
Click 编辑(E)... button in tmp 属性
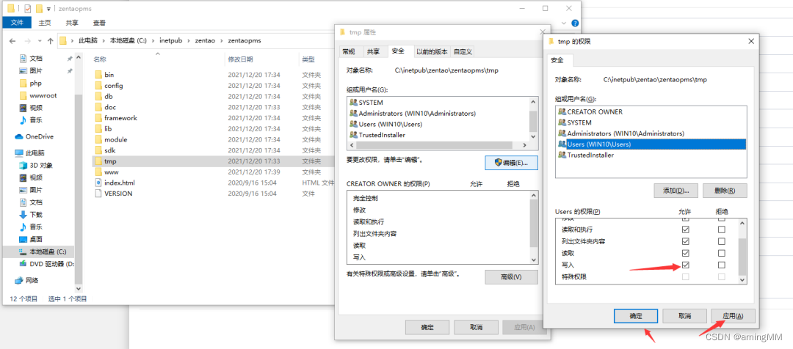[511, 163]
